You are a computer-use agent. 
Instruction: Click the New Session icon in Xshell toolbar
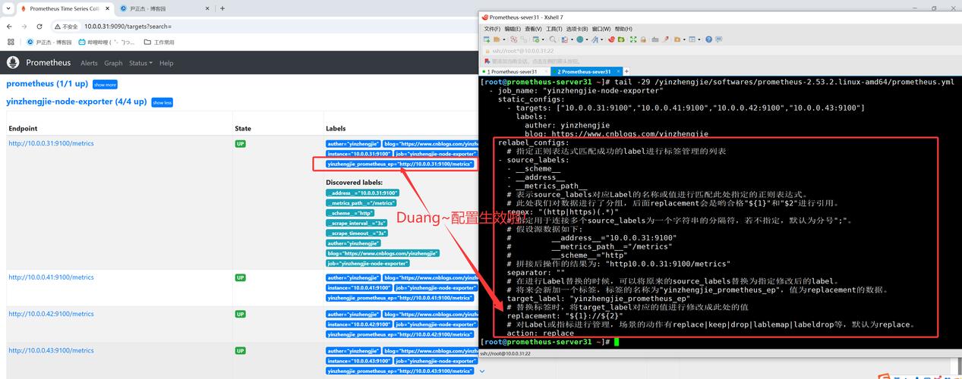487,39
